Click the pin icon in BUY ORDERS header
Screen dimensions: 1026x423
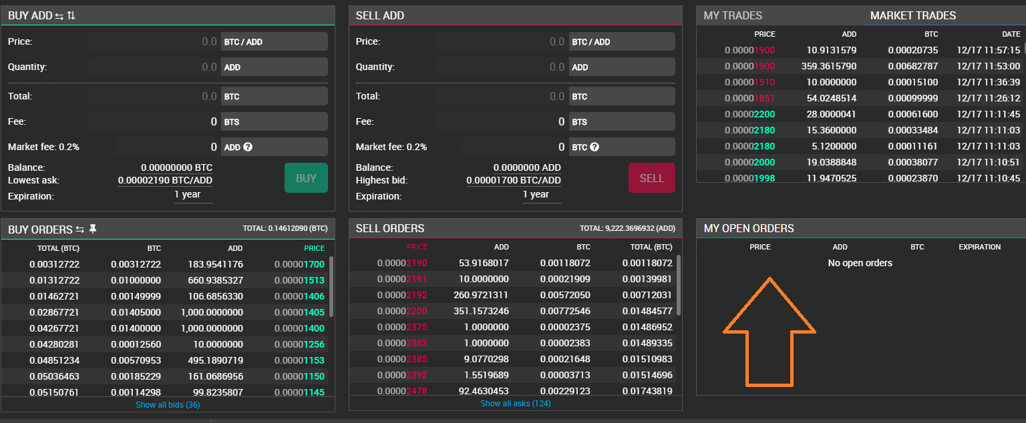93,229
